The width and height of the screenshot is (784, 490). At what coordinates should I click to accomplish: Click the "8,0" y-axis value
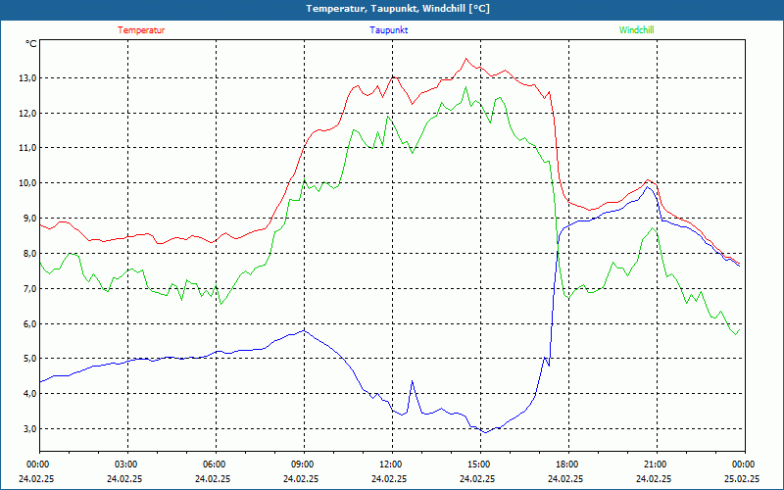pyautogui.click(x=30, y=254)
